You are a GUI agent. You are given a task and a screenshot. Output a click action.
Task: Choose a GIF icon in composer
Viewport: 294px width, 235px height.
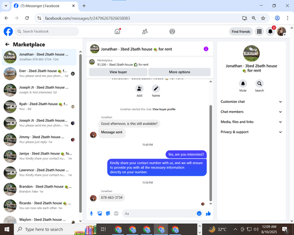coord(116,213)
